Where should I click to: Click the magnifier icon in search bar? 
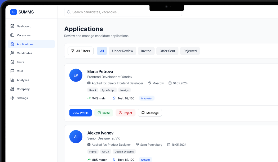(69, 12)
